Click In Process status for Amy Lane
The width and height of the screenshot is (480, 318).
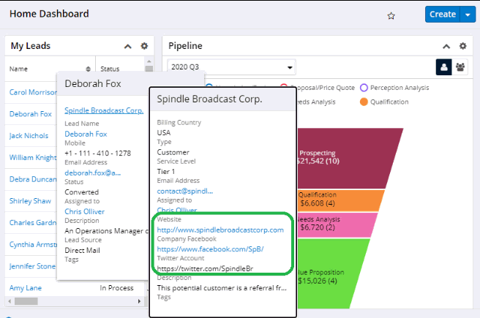(x=116, y=288)
